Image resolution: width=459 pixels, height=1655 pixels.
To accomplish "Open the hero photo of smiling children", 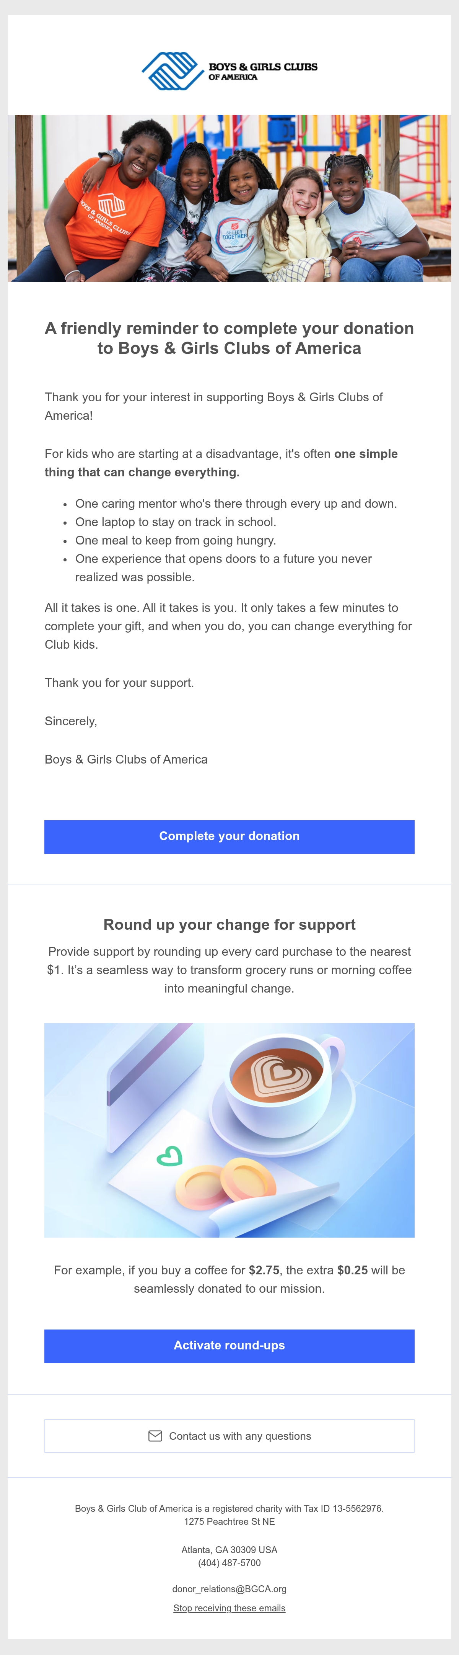I will coord(229,198).
